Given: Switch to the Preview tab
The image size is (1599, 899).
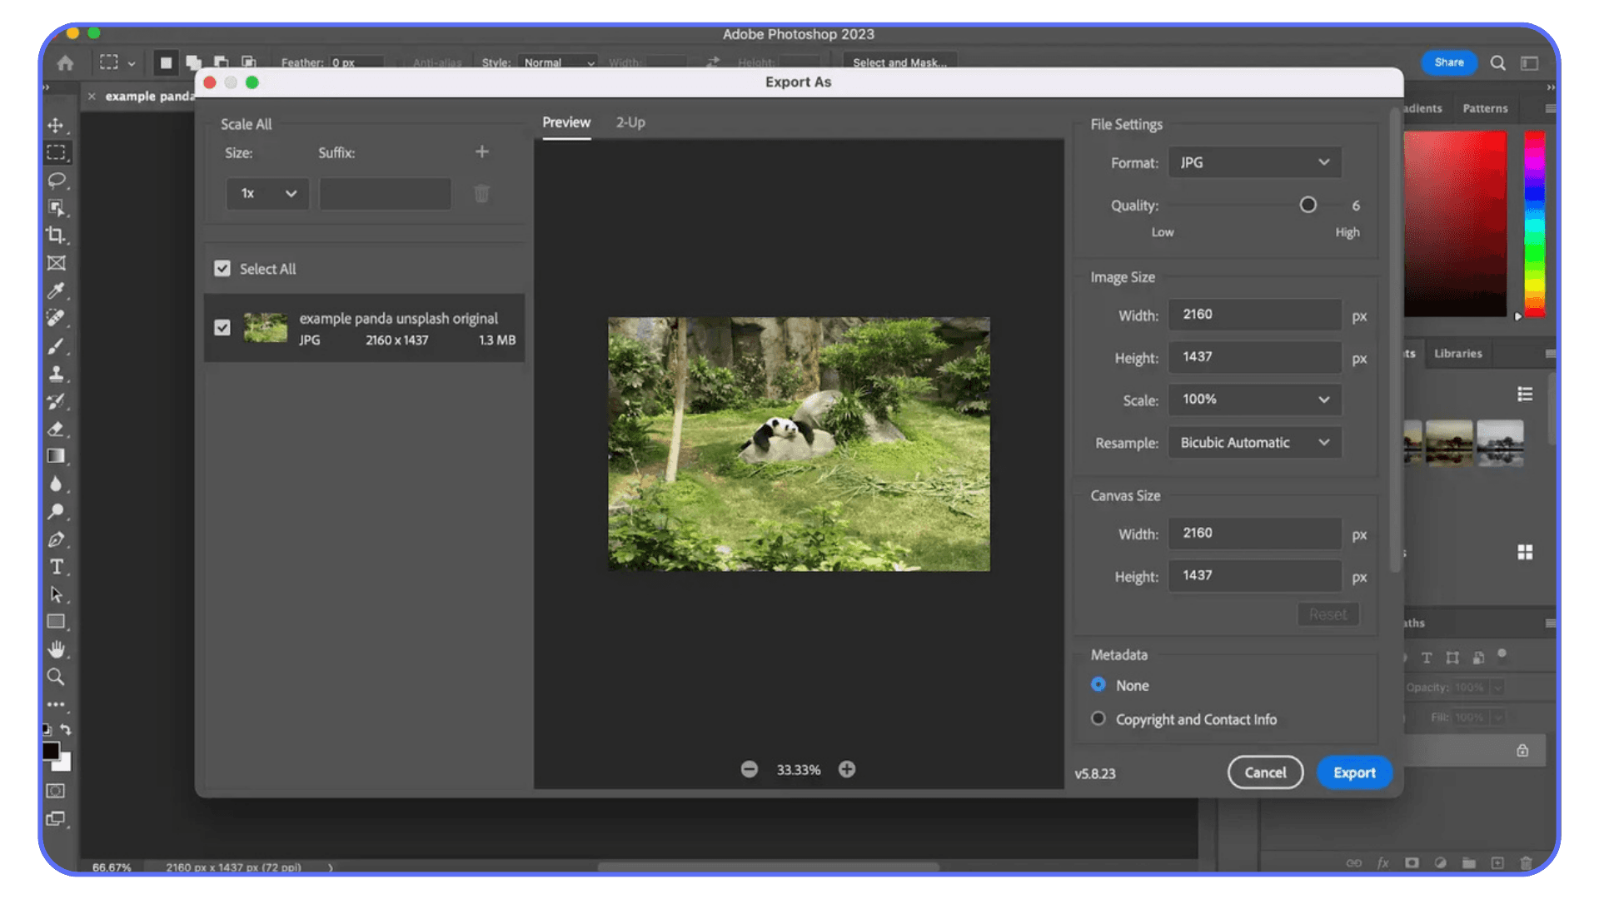Looking at the screenshot, I should pos(566,122).
